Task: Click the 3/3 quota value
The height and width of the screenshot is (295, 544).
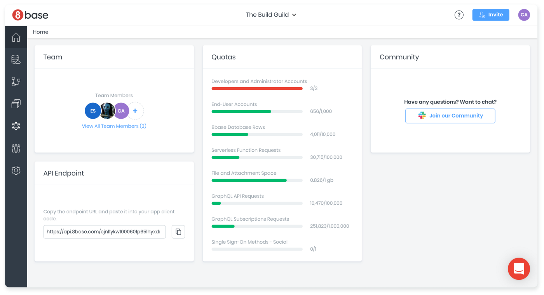Action: (x=314, y=88)
